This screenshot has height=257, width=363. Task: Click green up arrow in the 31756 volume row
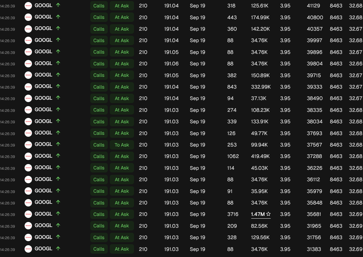click(58, 237)
